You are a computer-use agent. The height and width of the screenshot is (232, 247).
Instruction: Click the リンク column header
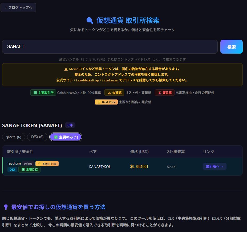pyautogui.click(x=209, y=152)
